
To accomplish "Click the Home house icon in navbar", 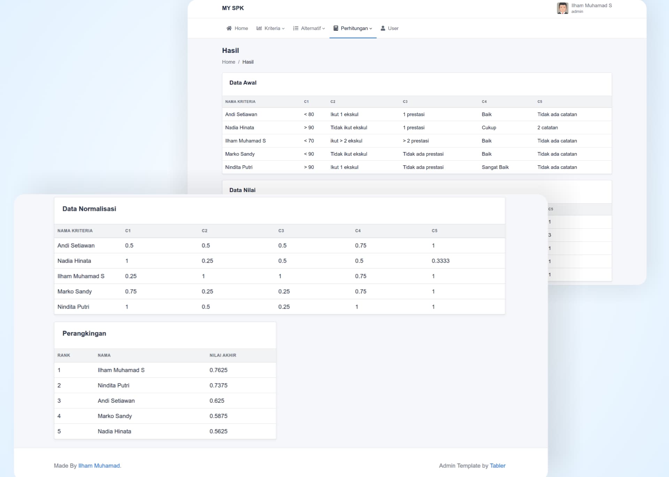I will 229,28.
